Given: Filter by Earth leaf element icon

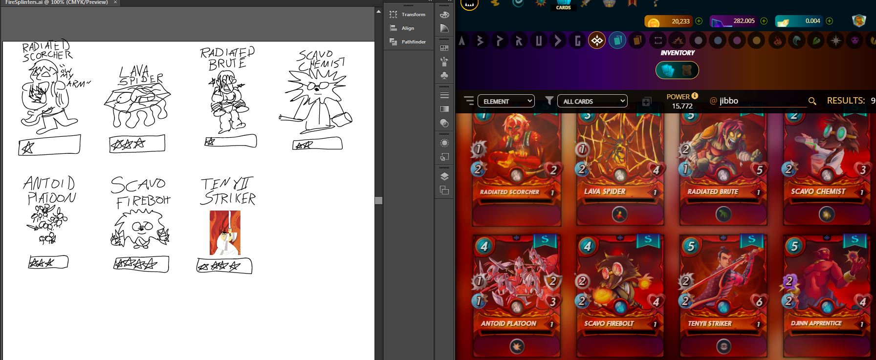Looking at the screenshot, I should (x=816, y=41).
